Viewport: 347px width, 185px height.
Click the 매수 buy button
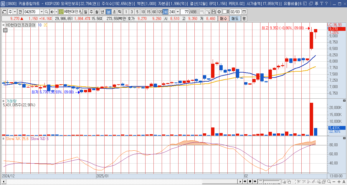click(x=224, y=19)
